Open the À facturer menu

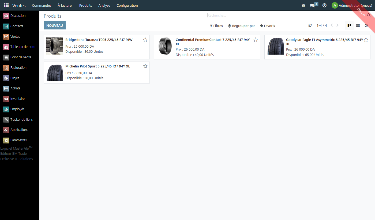point(65,5)
